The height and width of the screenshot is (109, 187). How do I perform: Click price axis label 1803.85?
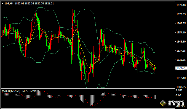click(181, 87)
